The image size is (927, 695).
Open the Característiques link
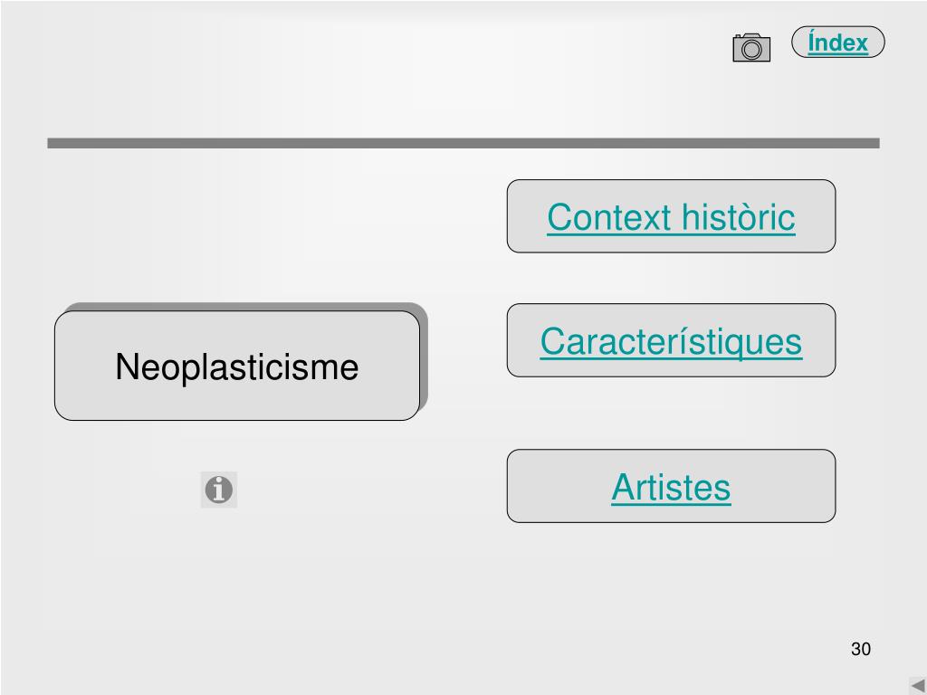point(671,341)
